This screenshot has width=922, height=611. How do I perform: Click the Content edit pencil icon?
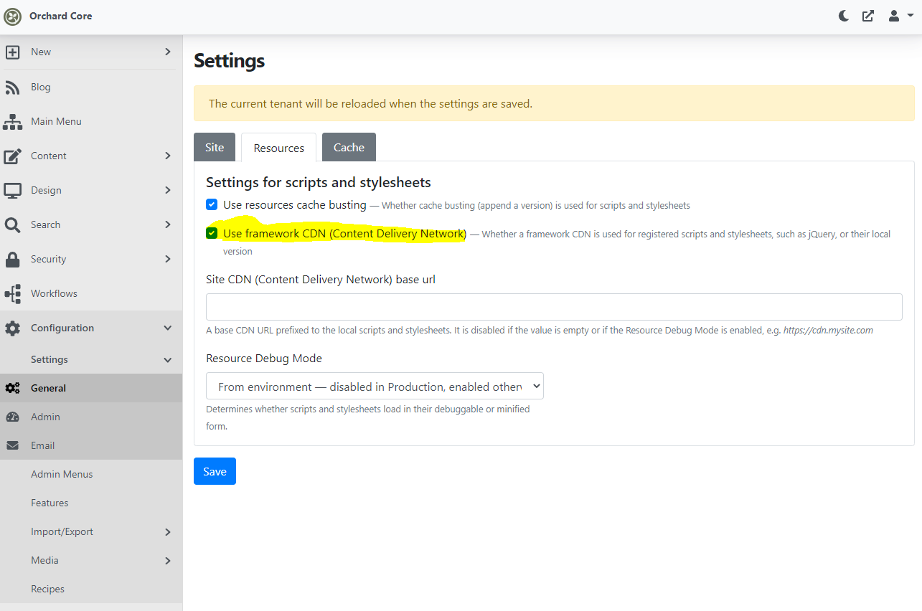click(13, 156)
